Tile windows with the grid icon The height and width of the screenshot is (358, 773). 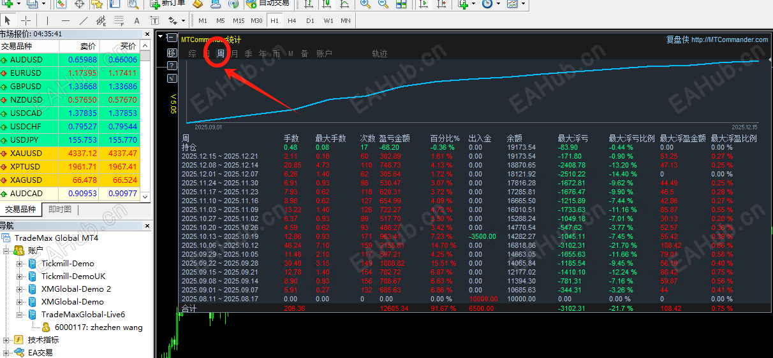(x=401, y=4)
